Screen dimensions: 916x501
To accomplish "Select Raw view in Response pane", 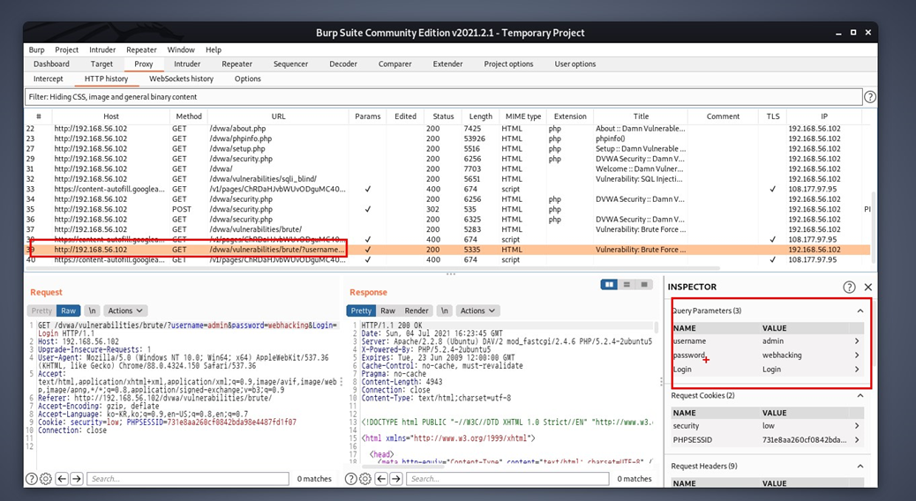I will coord(388,310).
